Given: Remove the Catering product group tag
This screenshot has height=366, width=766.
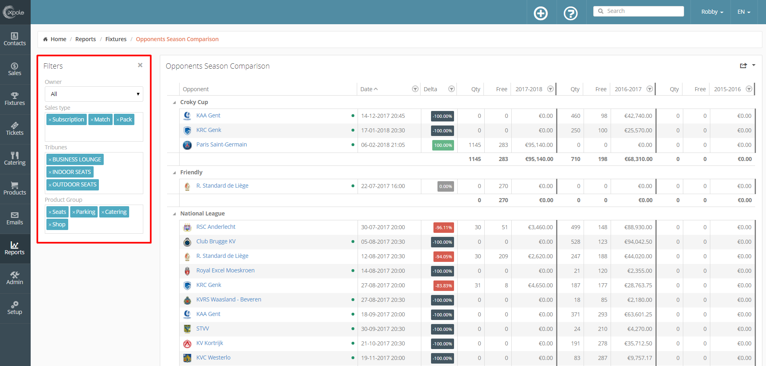Looking at the screenshot, I should pos(103,212).
